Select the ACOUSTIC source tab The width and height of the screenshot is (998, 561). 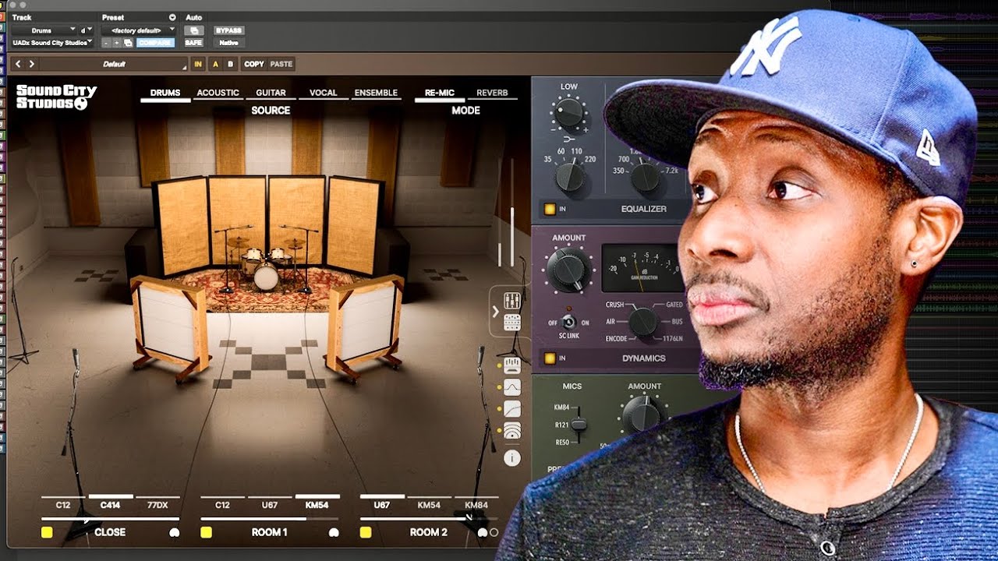(218, 93)
